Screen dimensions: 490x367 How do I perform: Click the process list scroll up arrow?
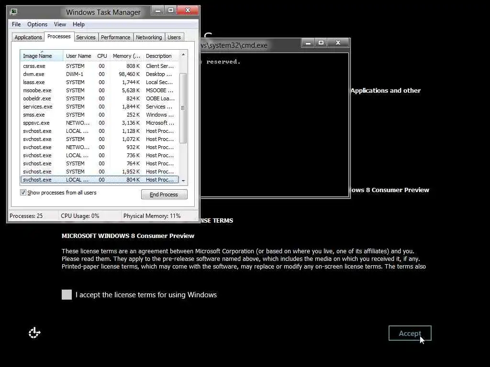pyautogui.click(x=183, y=54)
